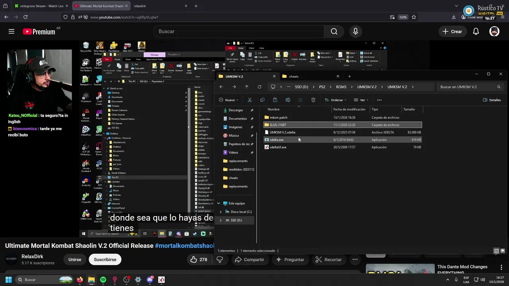Click in the YouTube Buscar search field
The image size is (509, 286).
[239, 31]
